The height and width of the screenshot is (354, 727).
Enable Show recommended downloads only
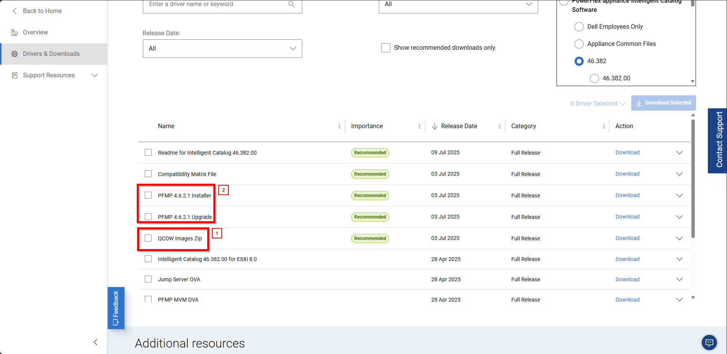385,47
